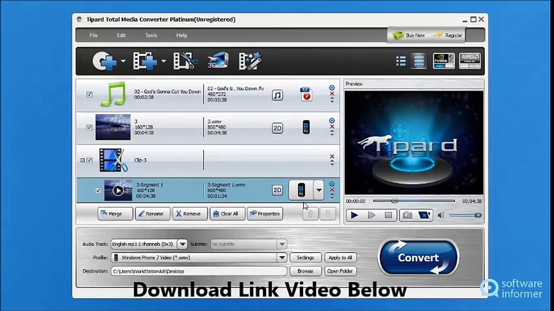
Task: Delete the 3.wmv row with red X
Action: click(332, 127)
